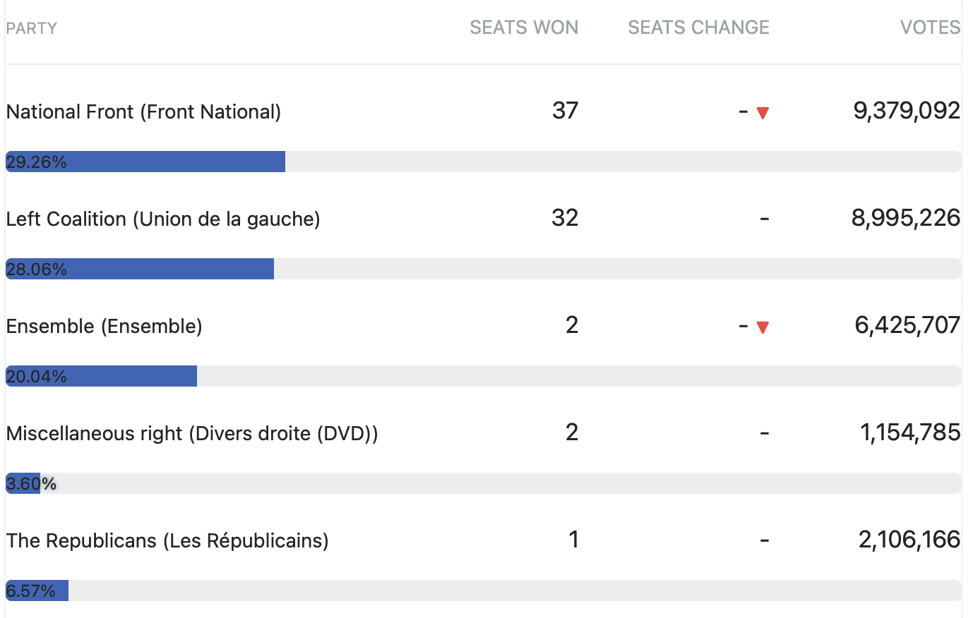Click Miscellaneous right (Divers droite (DVD)) name
This screenshot has width=973, height=618.
(192, 434)
